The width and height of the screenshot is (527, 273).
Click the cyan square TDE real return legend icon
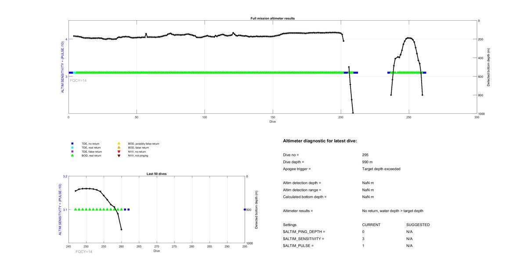click(x=72, y=147)
